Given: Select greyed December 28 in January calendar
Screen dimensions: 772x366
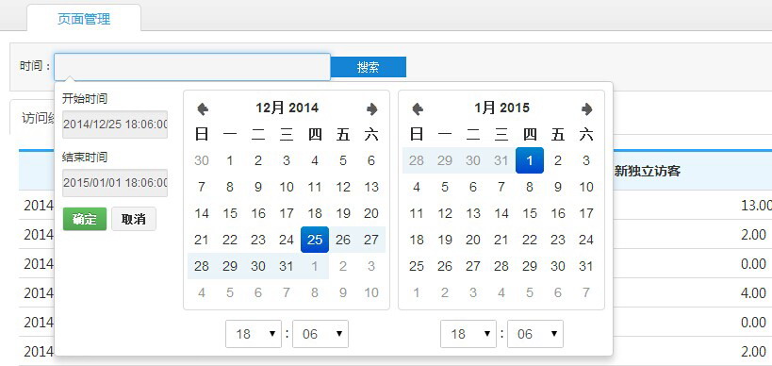Looking at the screenshot, I should (x=416, y=160).
